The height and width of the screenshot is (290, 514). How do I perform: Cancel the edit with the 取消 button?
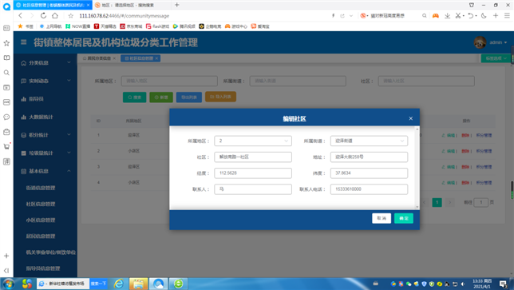[382, 218]
